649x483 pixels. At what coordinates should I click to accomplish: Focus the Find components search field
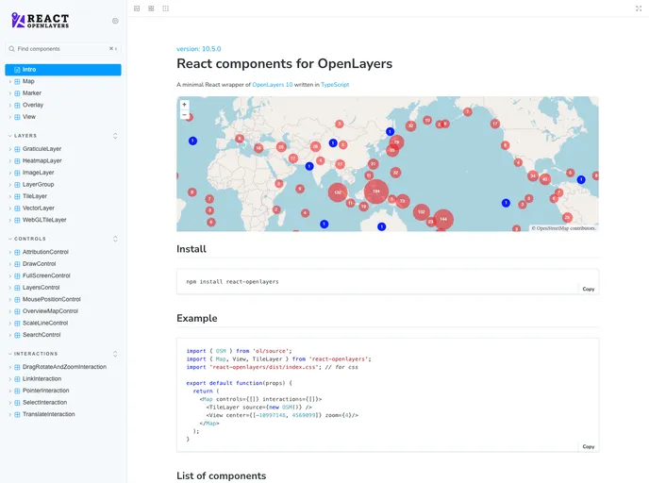tap(63, 49)
